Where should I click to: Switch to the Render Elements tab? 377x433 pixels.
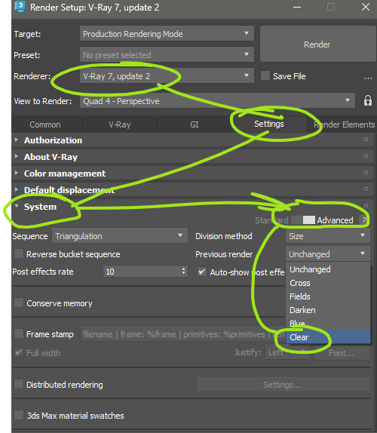click(344, 124)
